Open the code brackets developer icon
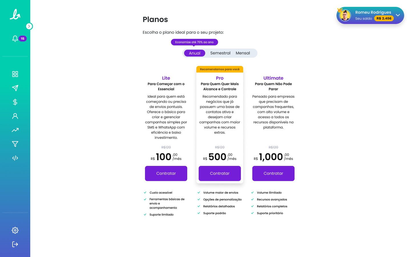The image size is (411, 257). (15, 158)
